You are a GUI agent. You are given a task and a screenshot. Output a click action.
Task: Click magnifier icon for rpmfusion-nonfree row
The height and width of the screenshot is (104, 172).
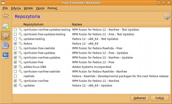pos(20,81)
